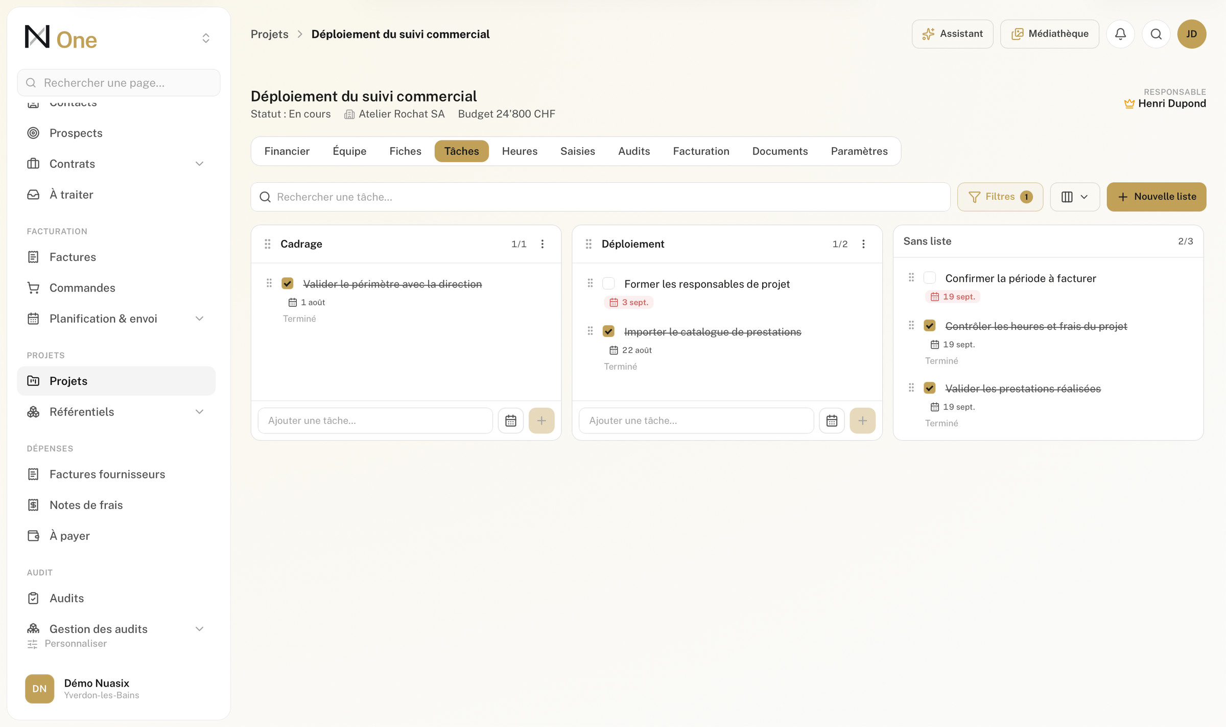Viewport: 1226px width, 727px height.
Task: Click the drag handle of Déploiement list
Action: point(588,244)
